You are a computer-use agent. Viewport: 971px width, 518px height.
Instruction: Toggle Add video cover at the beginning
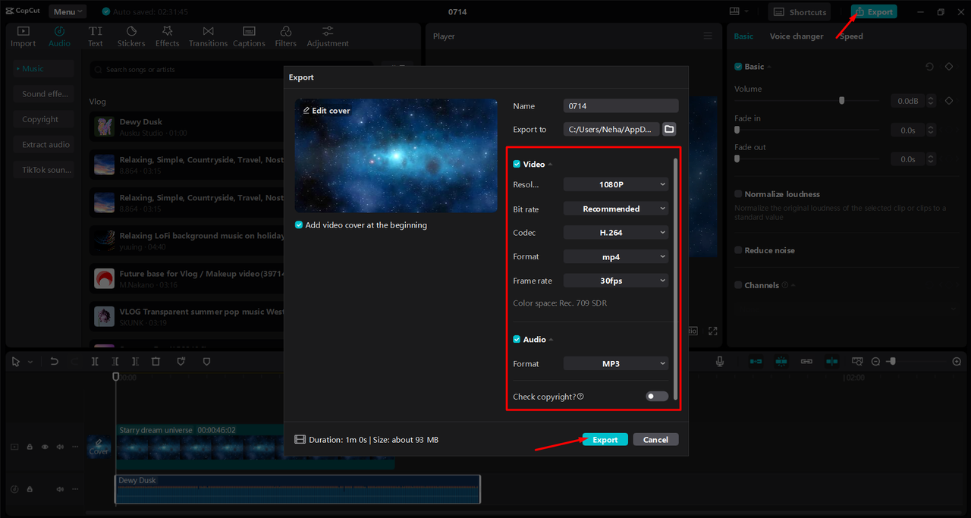[299, 225]
